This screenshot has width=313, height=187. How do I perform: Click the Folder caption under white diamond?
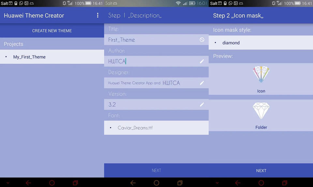(261, 127)
